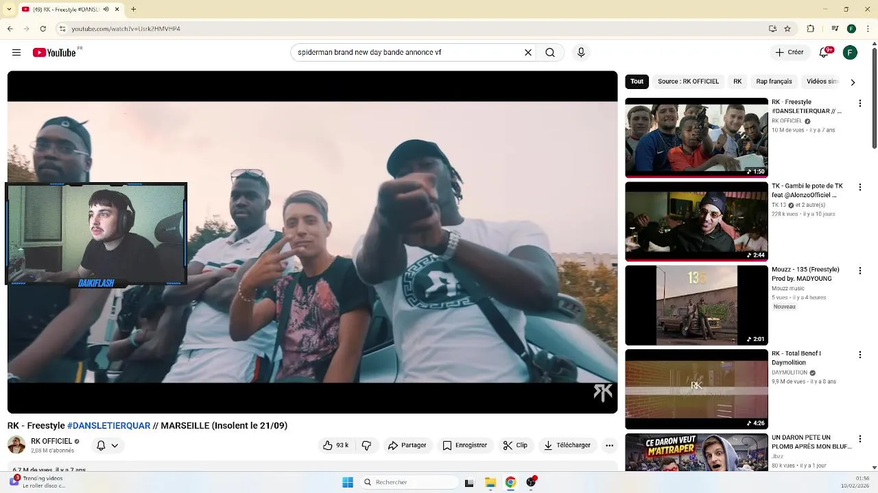878x493 pixels.
Task: Close the RK Freestyle browser tab
Action: coord(117,9)
